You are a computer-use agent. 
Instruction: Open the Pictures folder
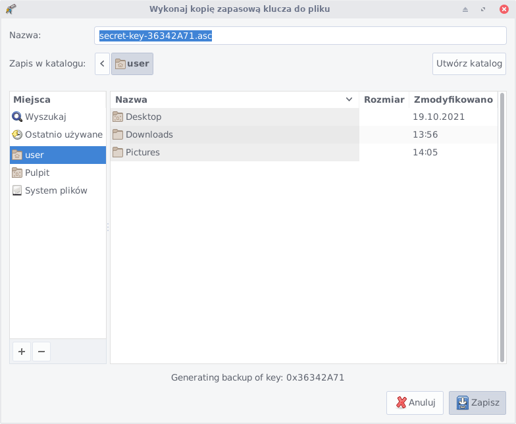click(x=142, y=153)
